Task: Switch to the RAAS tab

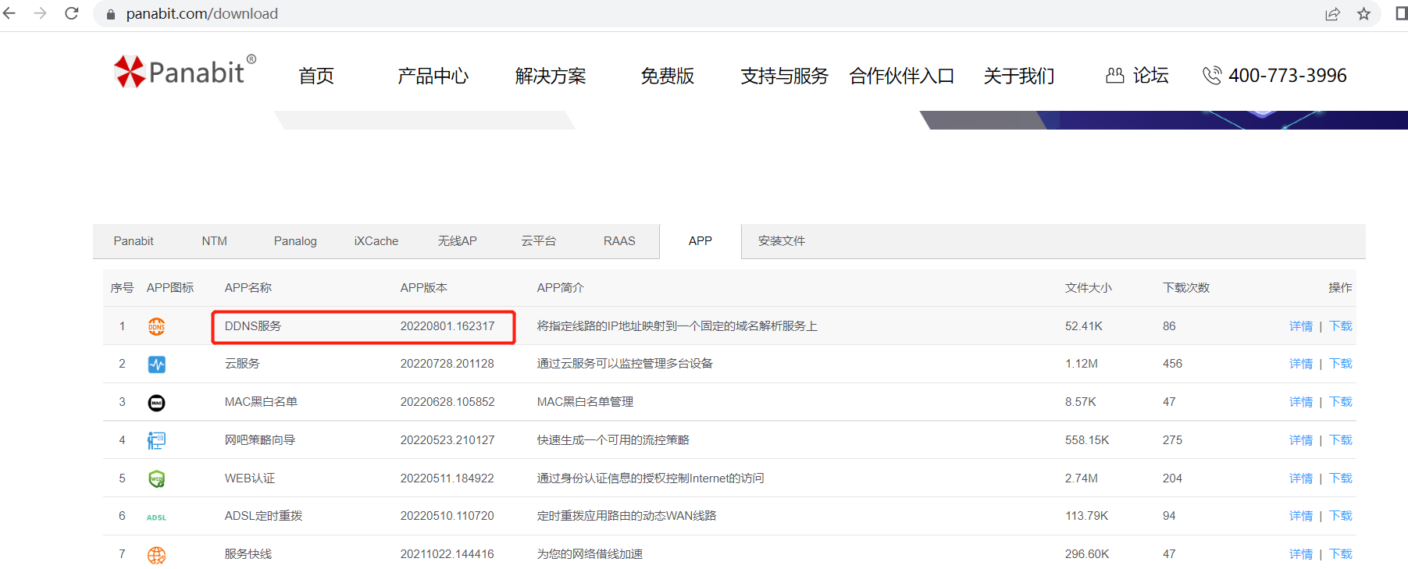Action: click(x=619, y=241)
